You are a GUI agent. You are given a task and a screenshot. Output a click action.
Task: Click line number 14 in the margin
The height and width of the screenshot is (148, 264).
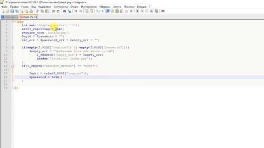(x=5, y=69)
